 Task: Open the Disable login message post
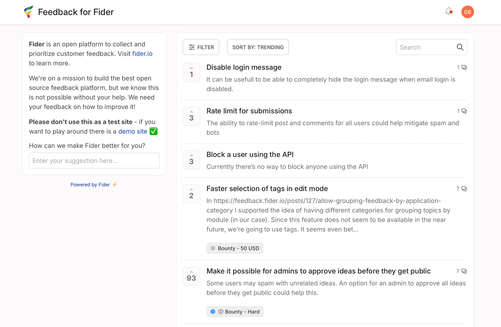[x=244, y=67]
